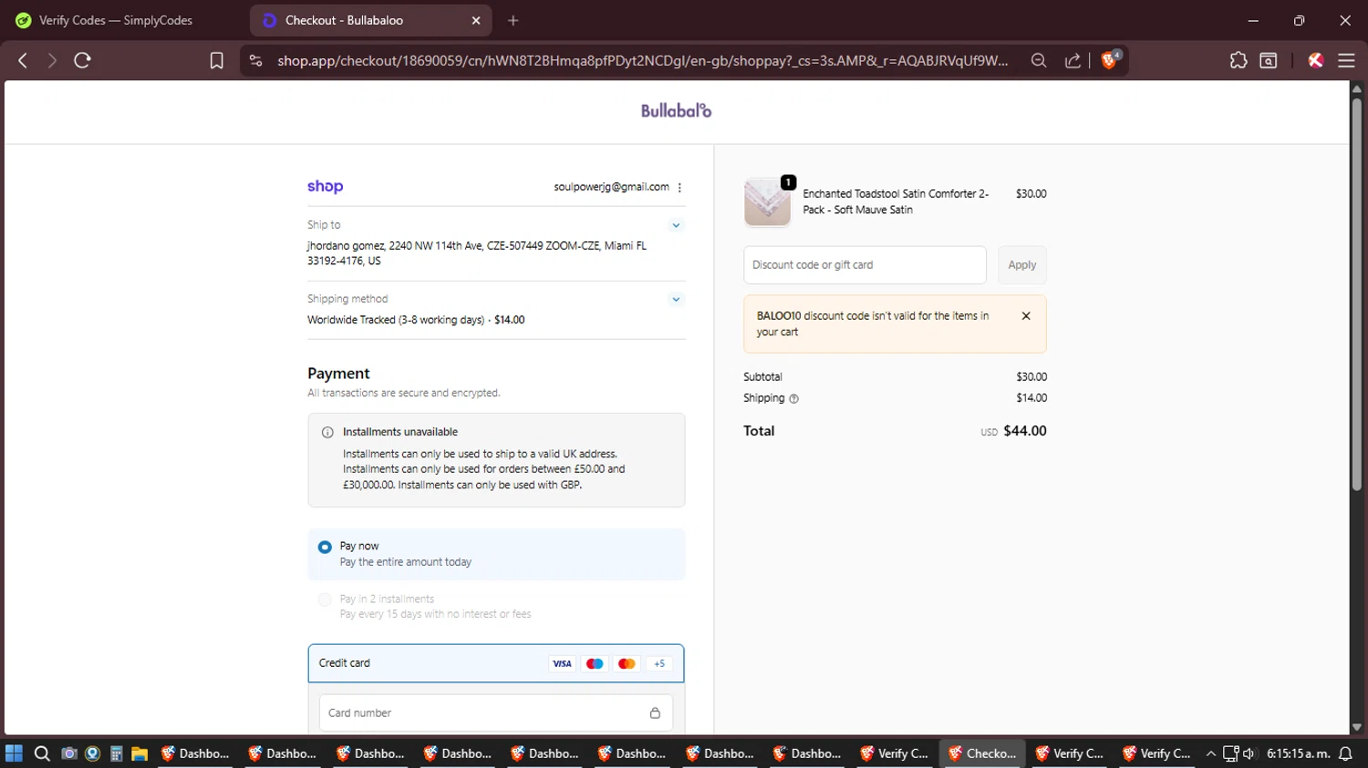
Task: Open a new browser tab
Action: point(513,20)
